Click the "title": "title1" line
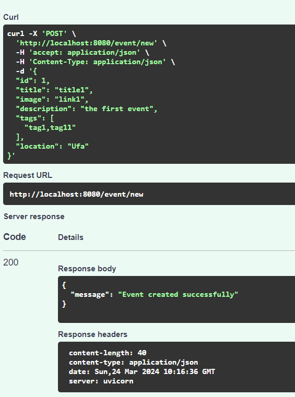 tap(54, 90)
